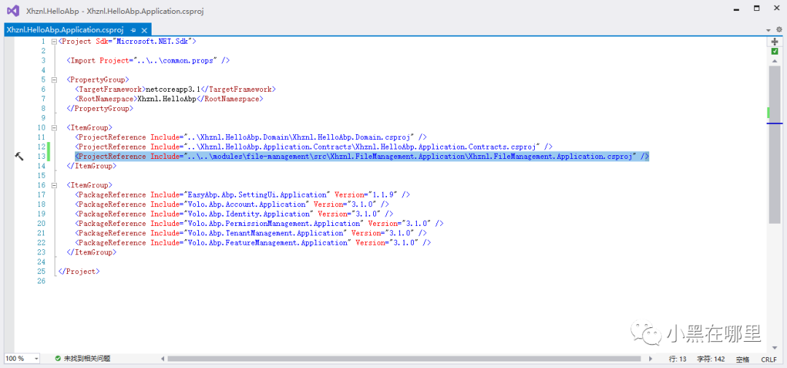Viewport: 787px width, 368px height.
Task: Collapse the ItemGroup block on line 10
Action: click(x=54, y=128)
